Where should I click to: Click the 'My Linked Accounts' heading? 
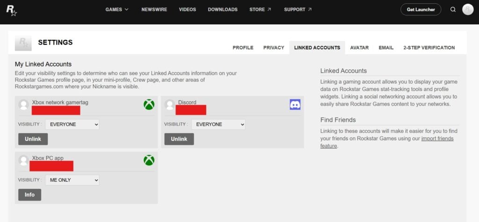pos(43,64)
